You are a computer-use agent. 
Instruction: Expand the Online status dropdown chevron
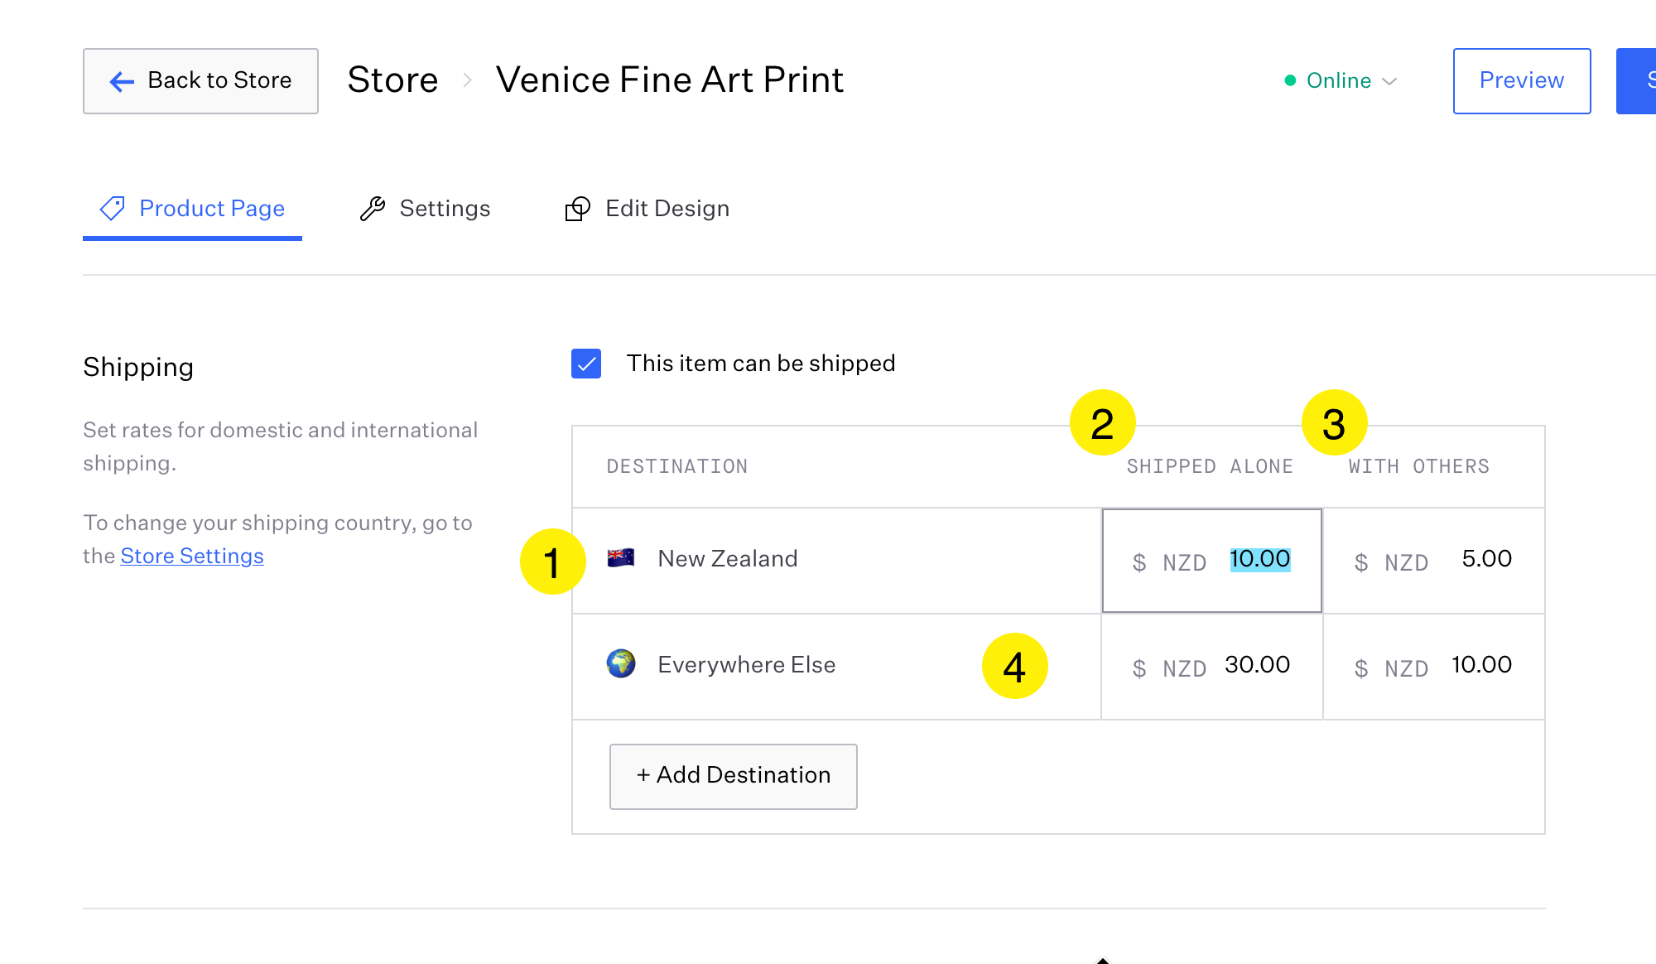click(1390, 81)
